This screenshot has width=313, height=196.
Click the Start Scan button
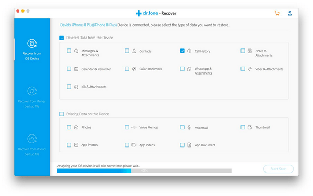[279, 169]
